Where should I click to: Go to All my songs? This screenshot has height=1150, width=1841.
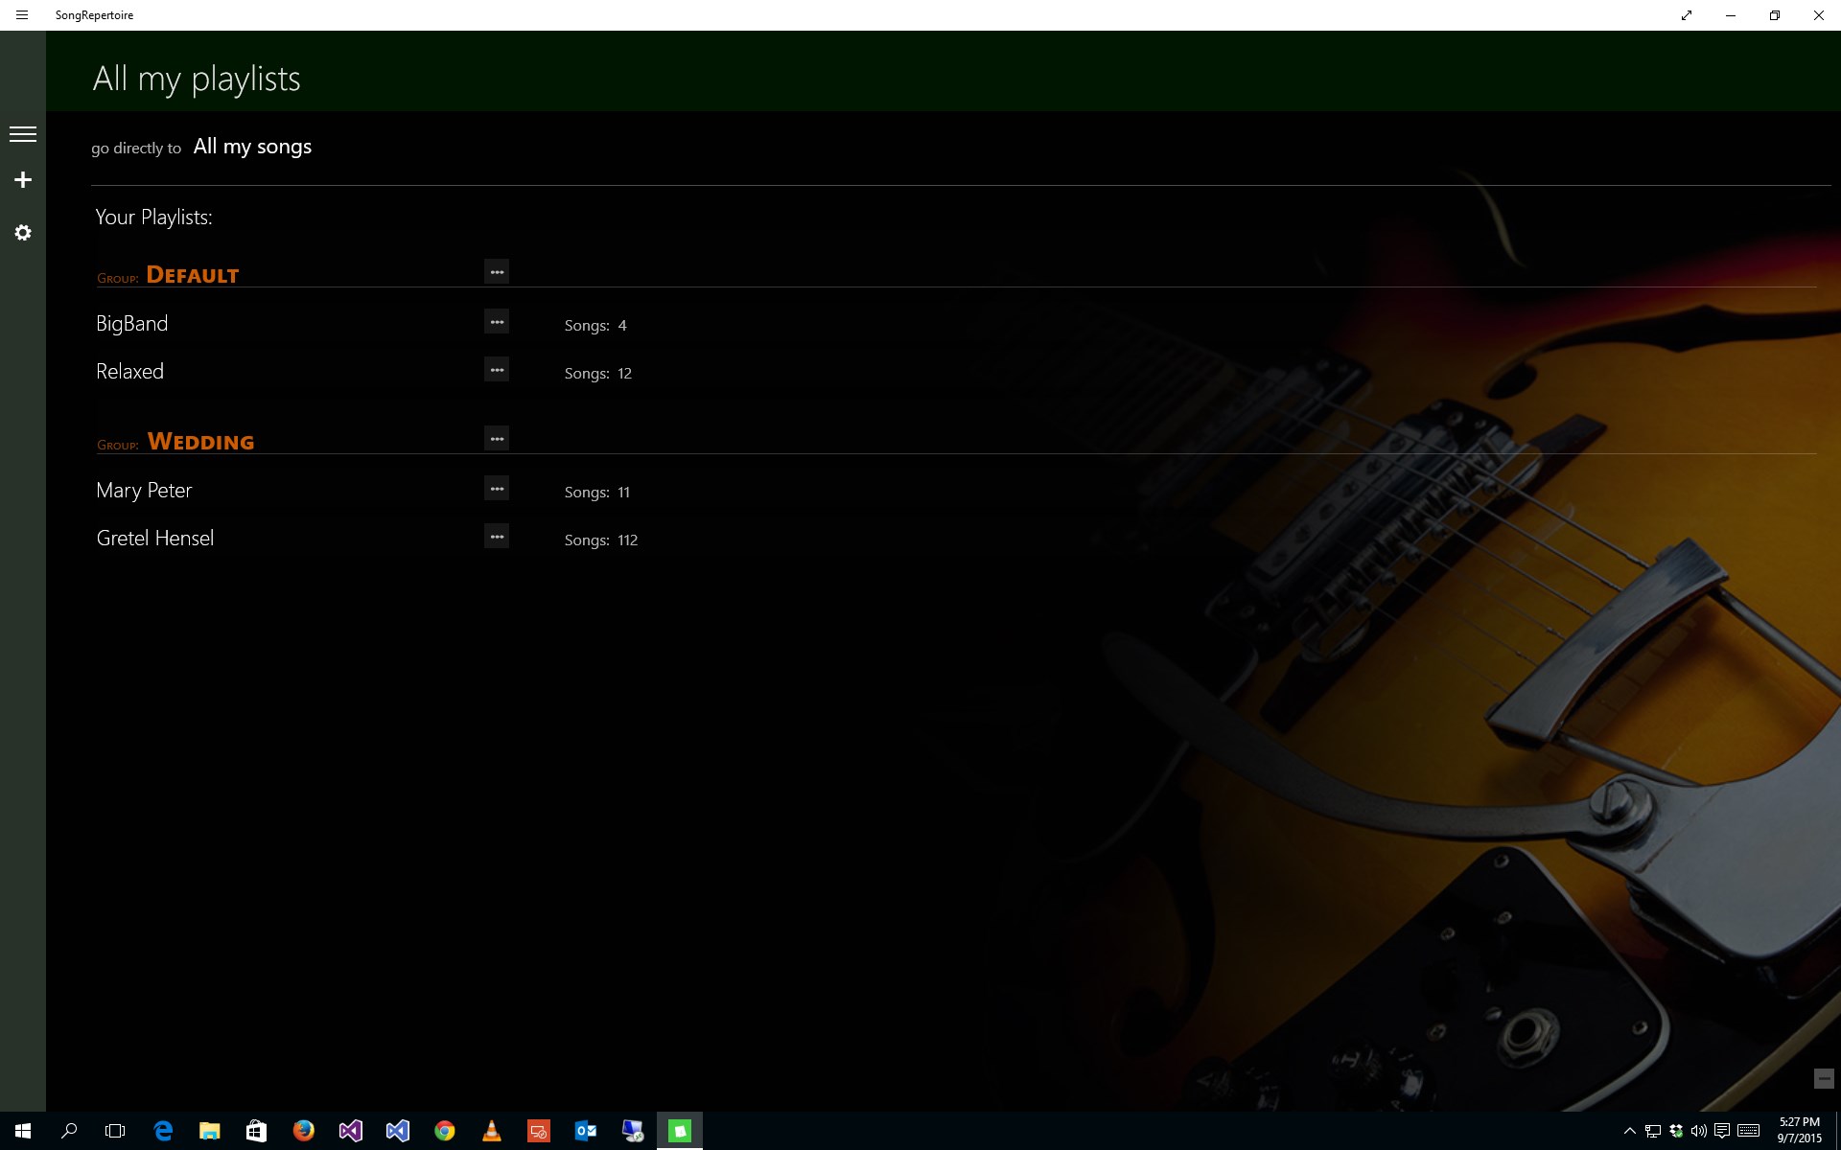tap(252, 147)
